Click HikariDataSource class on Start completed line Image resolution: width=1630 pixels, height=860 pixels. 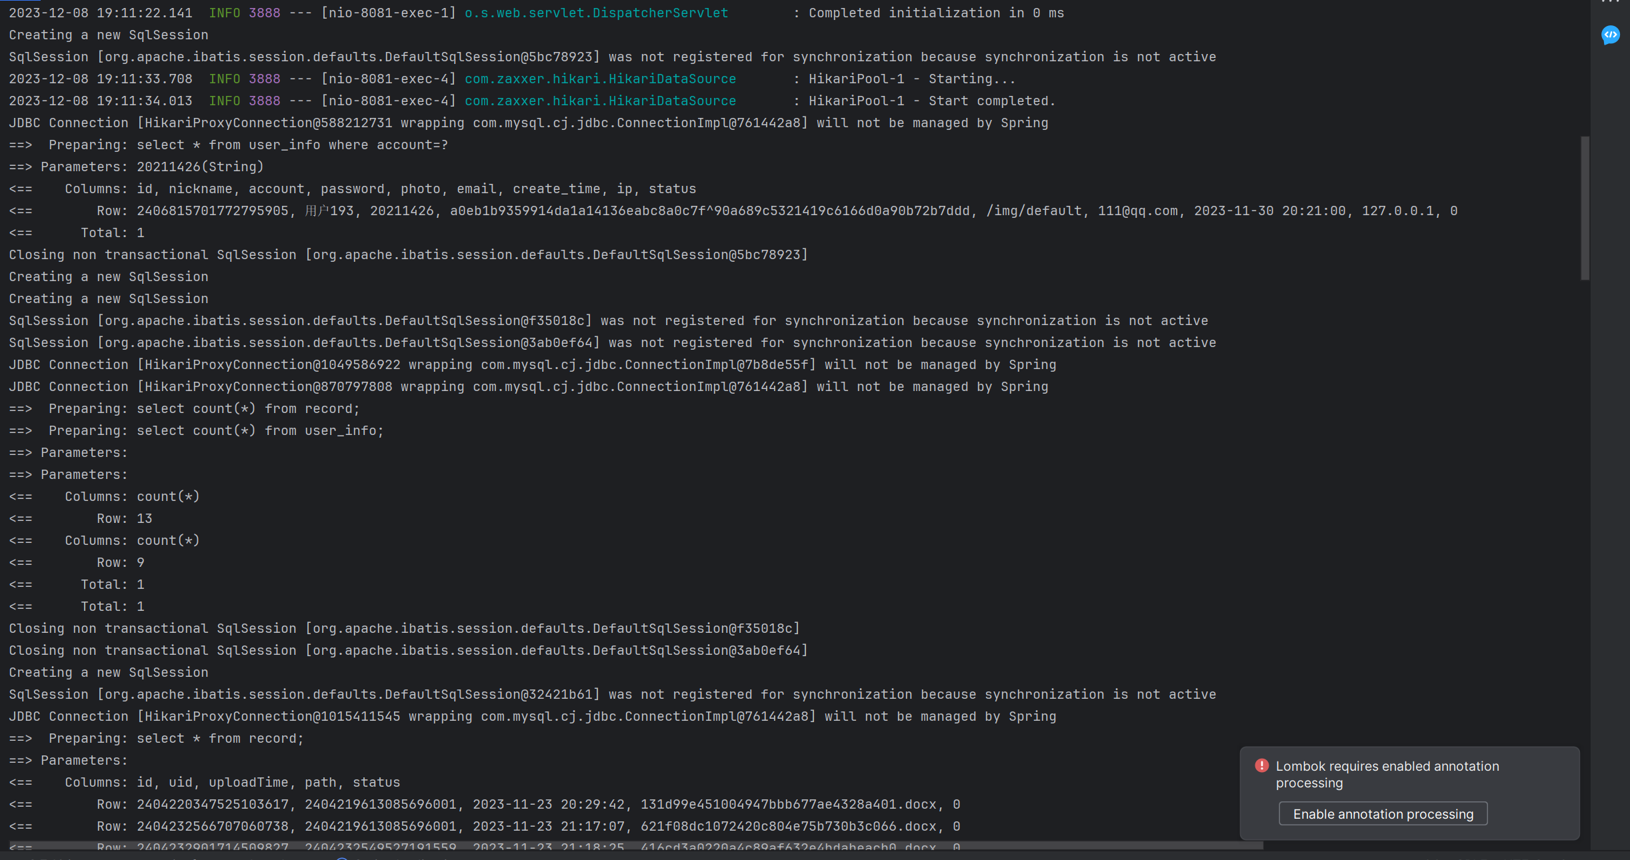point(600,101)
